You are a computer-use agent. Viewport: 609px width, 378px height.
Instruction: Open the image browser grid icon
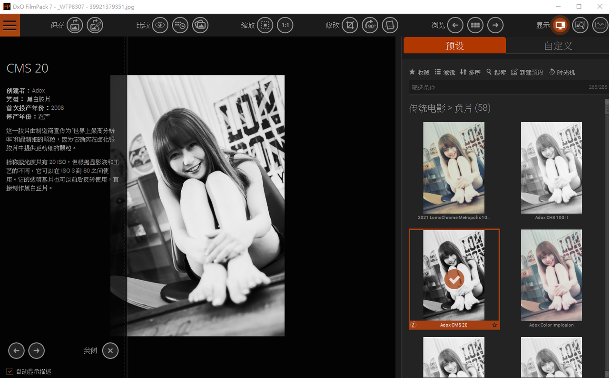475,25
